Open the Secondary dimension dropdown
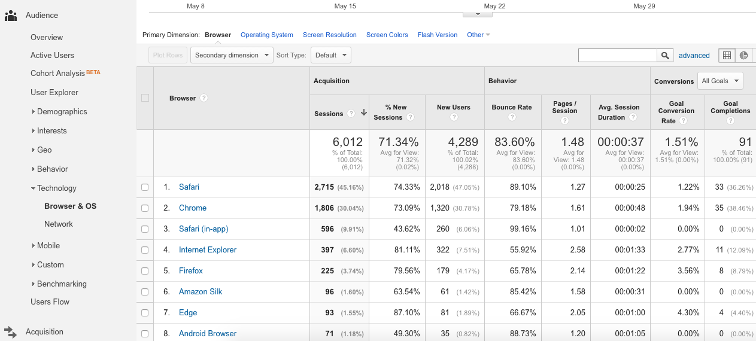 point(232,56)
